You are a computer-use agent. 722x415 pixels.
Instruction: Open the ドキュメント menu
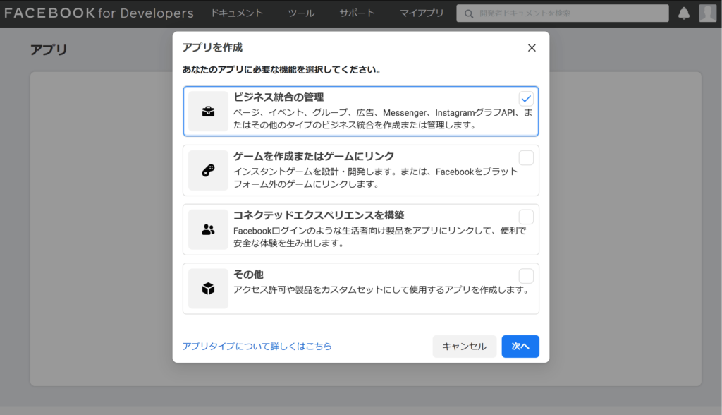(x=237, y=13)
